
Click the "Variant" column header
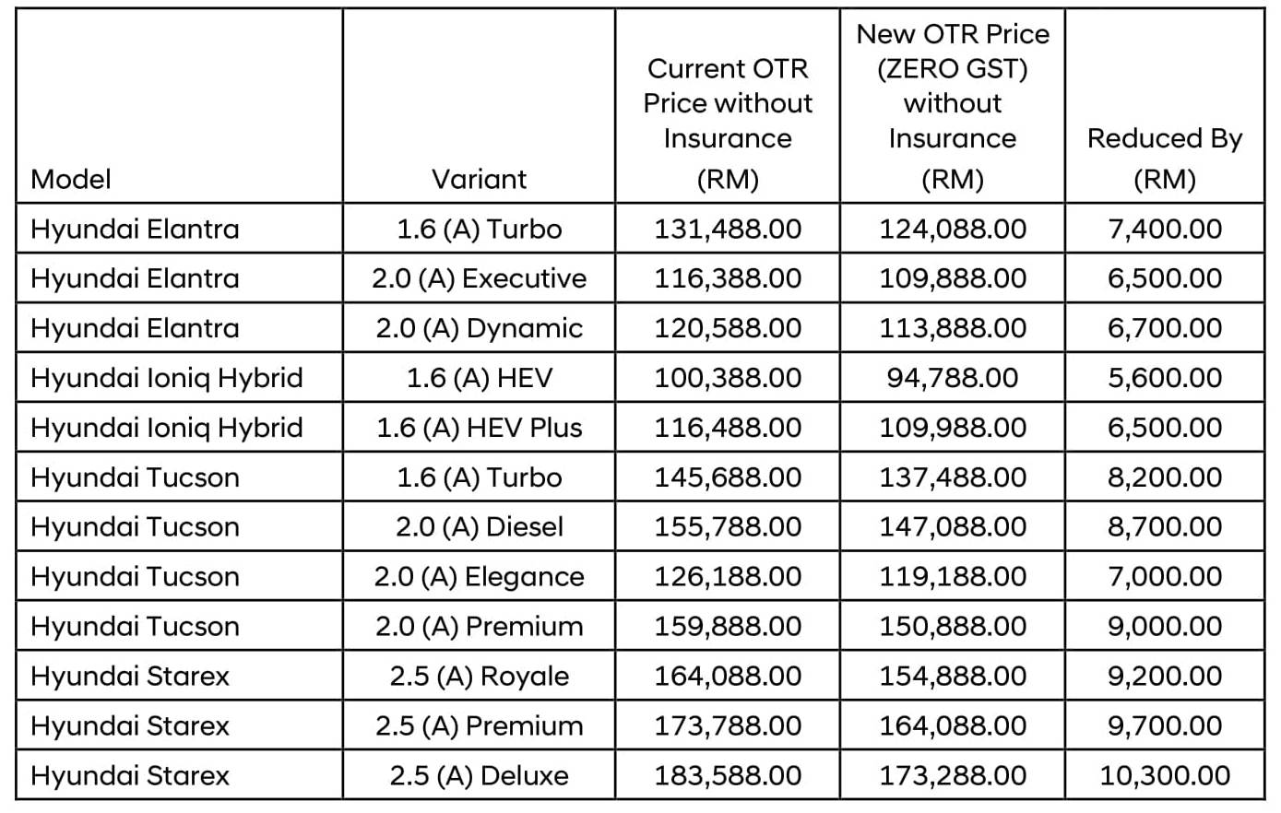(479, 179)
